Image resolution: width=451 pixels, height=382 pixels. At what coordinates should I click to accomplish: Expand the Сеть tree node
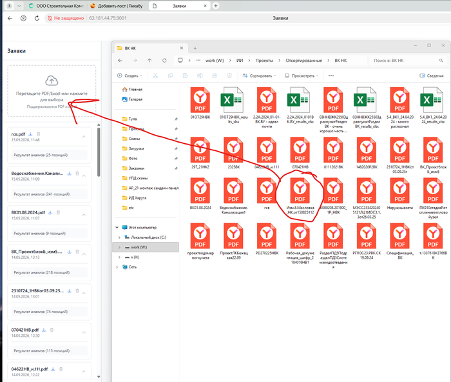coord(117,267)
